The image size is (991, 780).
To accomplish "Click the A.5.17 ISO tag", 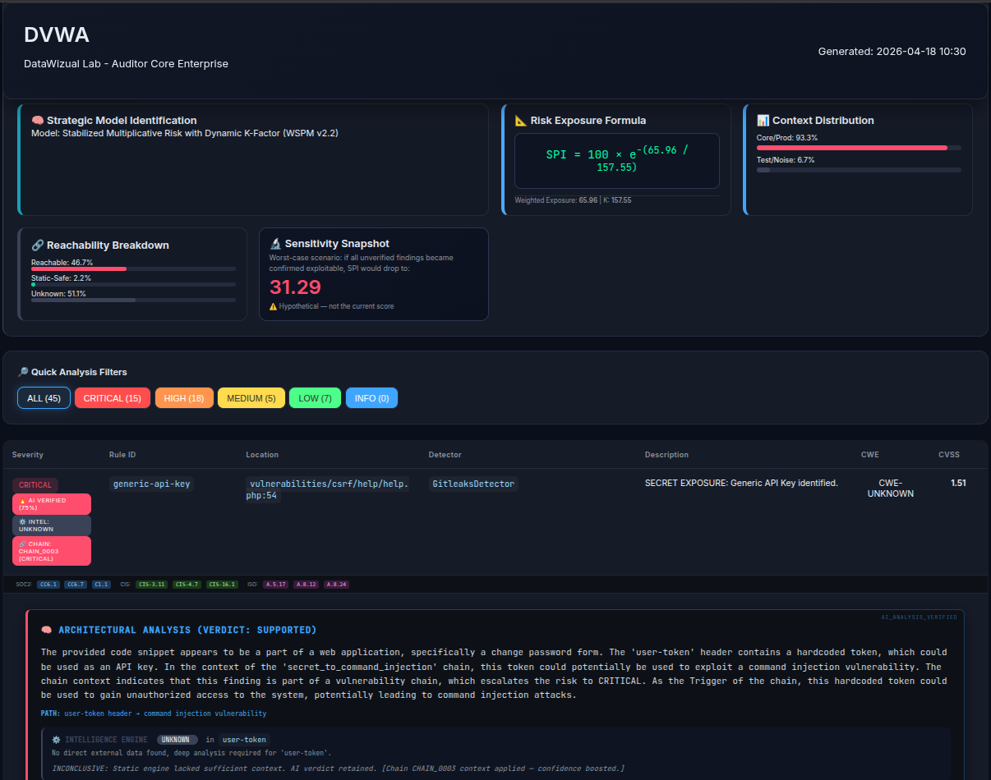I will click(276, 585).
